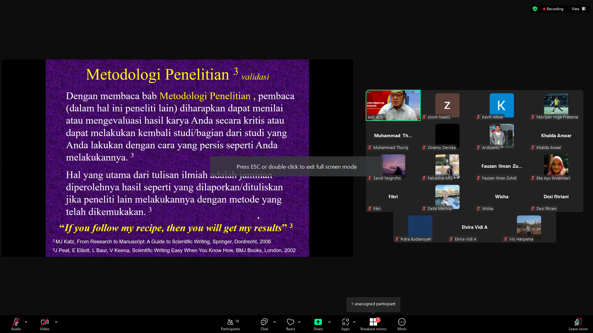Image resolution: width=593 pixels, height=333 pixels.
Task: Open the More options menu
Action: (402, 324)
